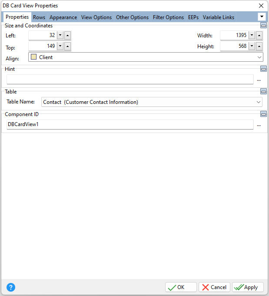Open the Align dropdown showing Client
269x296 pixels.
click(146, 57)
